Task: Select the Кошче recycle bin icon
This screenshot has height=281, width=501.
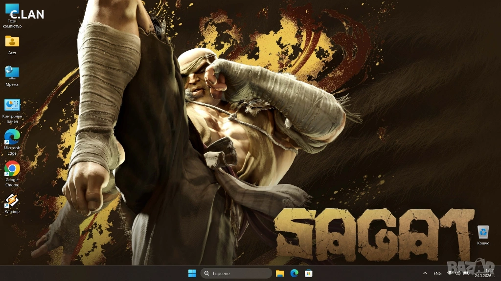Action: pos(483,232)
